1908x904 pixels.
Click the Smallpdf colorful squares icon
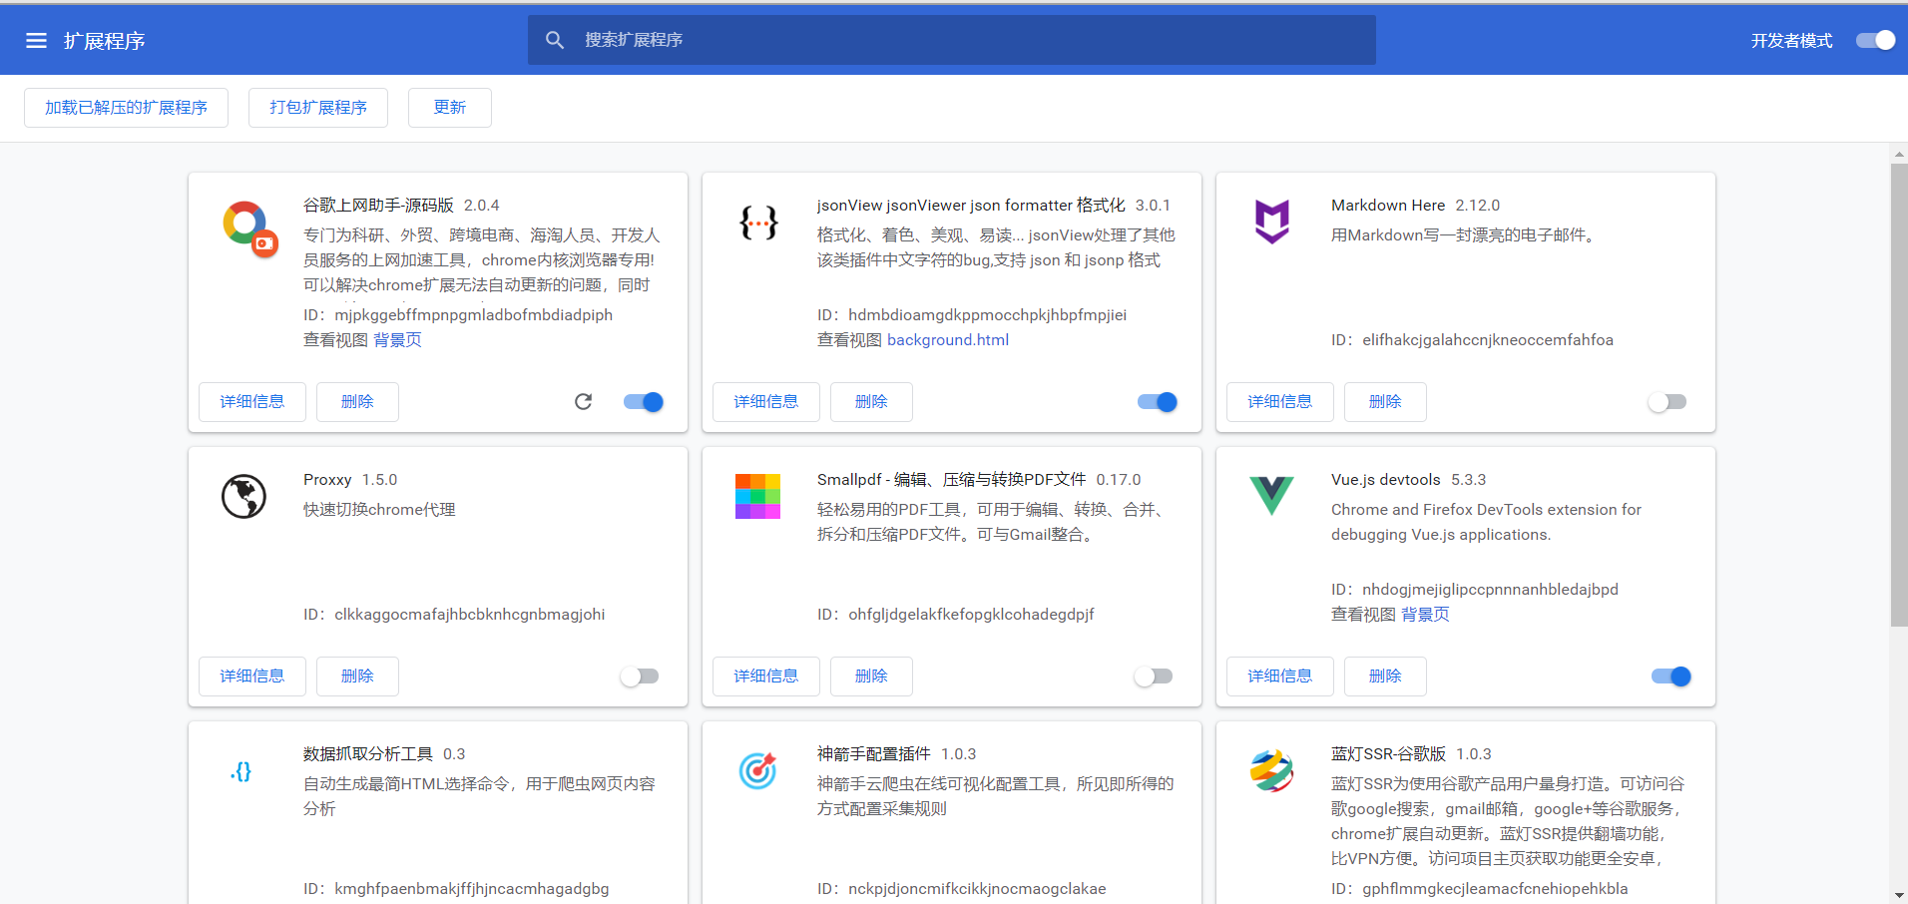click(757, 496)
